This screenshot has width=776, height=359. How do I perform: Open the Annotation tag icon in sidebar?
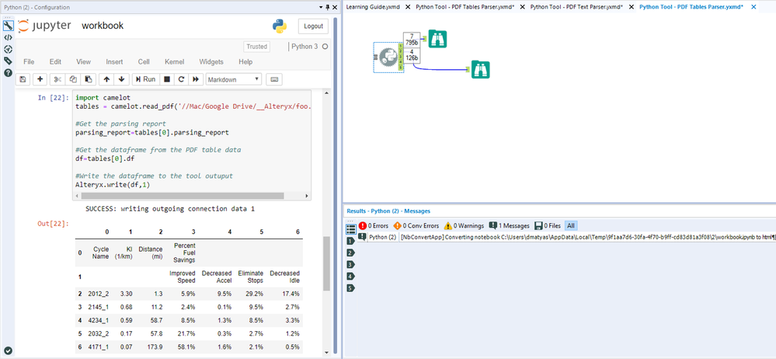(8, 61)
